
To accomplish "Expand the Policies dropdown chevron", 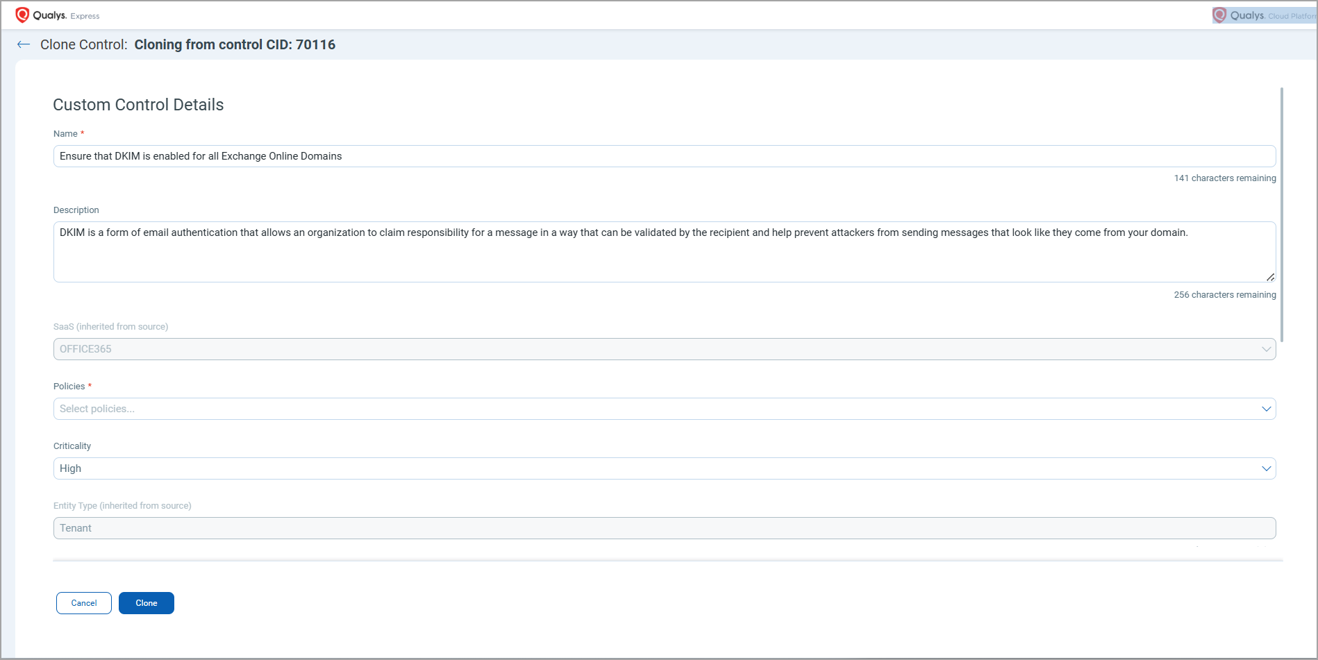I will (1266, 409).
